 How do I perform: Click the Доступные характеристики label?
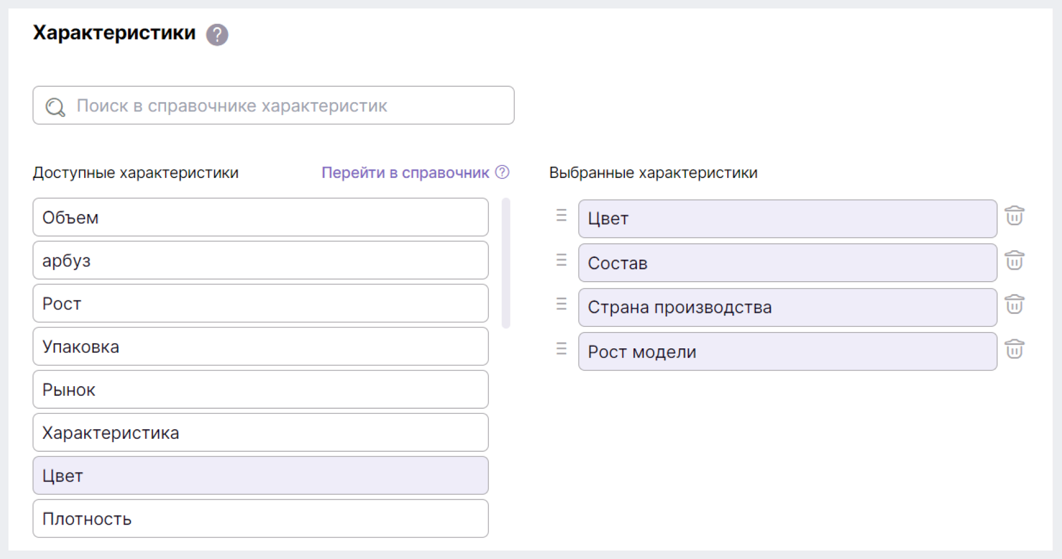pos(136,173)
